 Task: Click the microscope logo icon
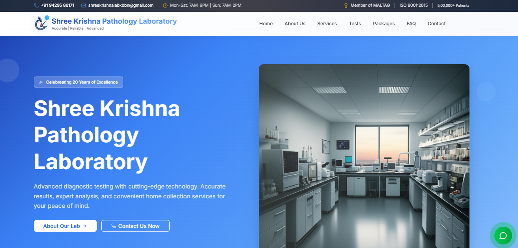41,23
